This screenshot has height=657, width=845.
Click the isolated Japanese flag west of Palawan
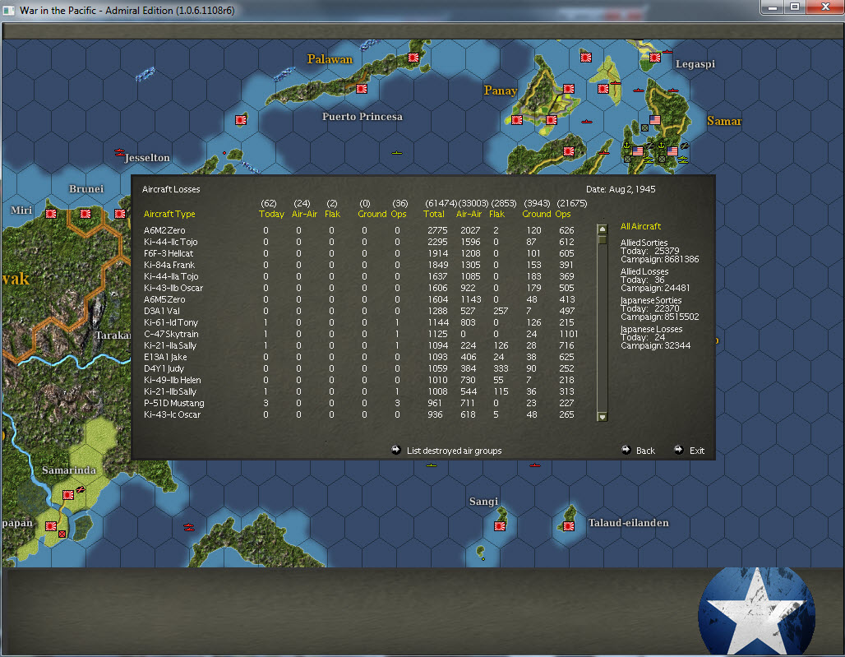pos(241,120)
